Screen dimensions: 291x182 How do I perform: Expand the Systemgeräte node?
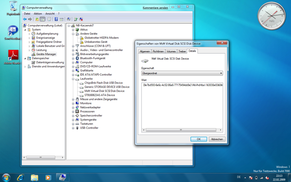coord(73,120)
